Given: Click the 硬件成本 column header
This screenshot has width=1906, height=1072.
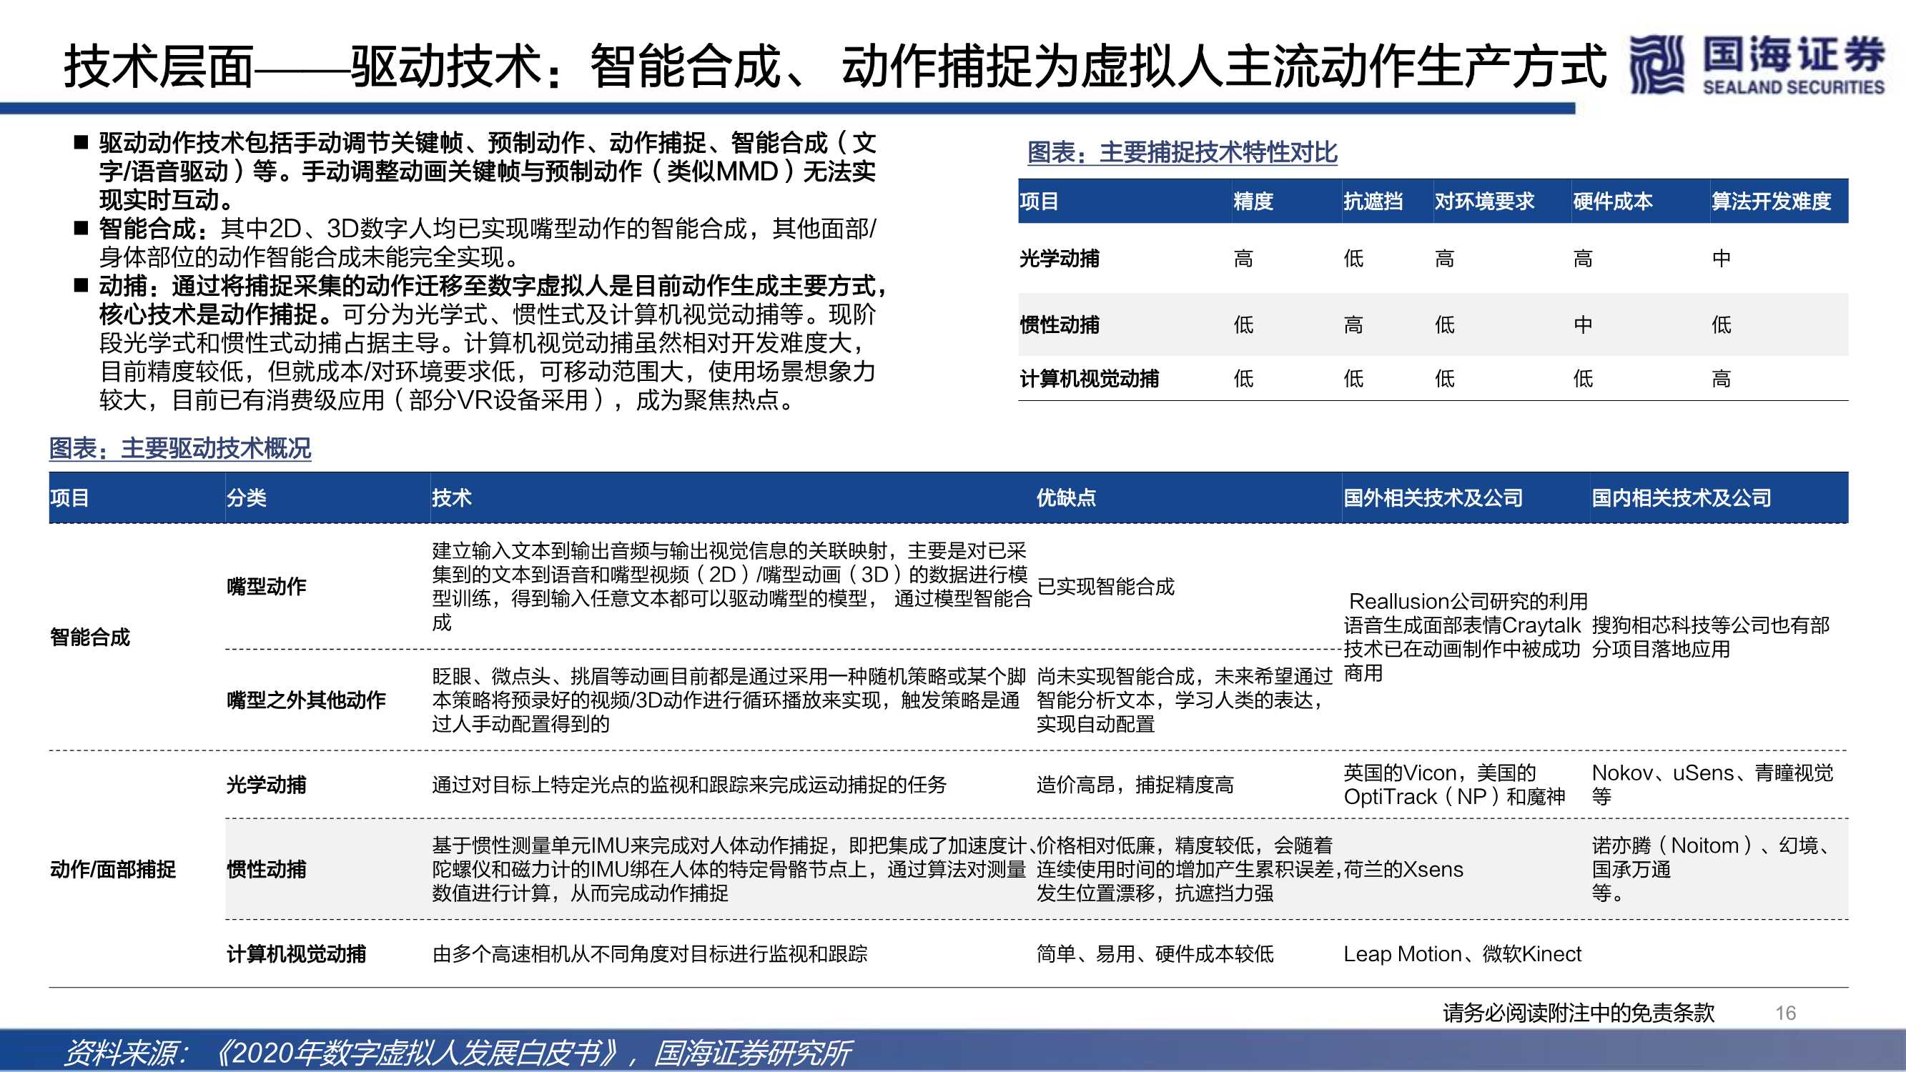Looking at the screenshot, I should pyautogui.click(x=1612, y=202).
